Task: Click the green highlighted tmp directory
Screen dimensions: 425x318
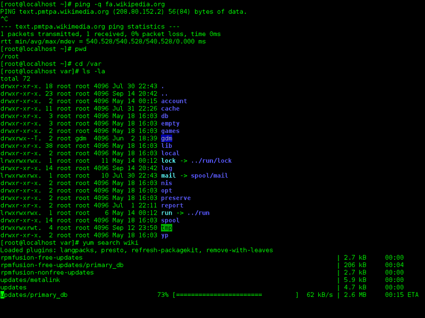Action: point(166,228)
